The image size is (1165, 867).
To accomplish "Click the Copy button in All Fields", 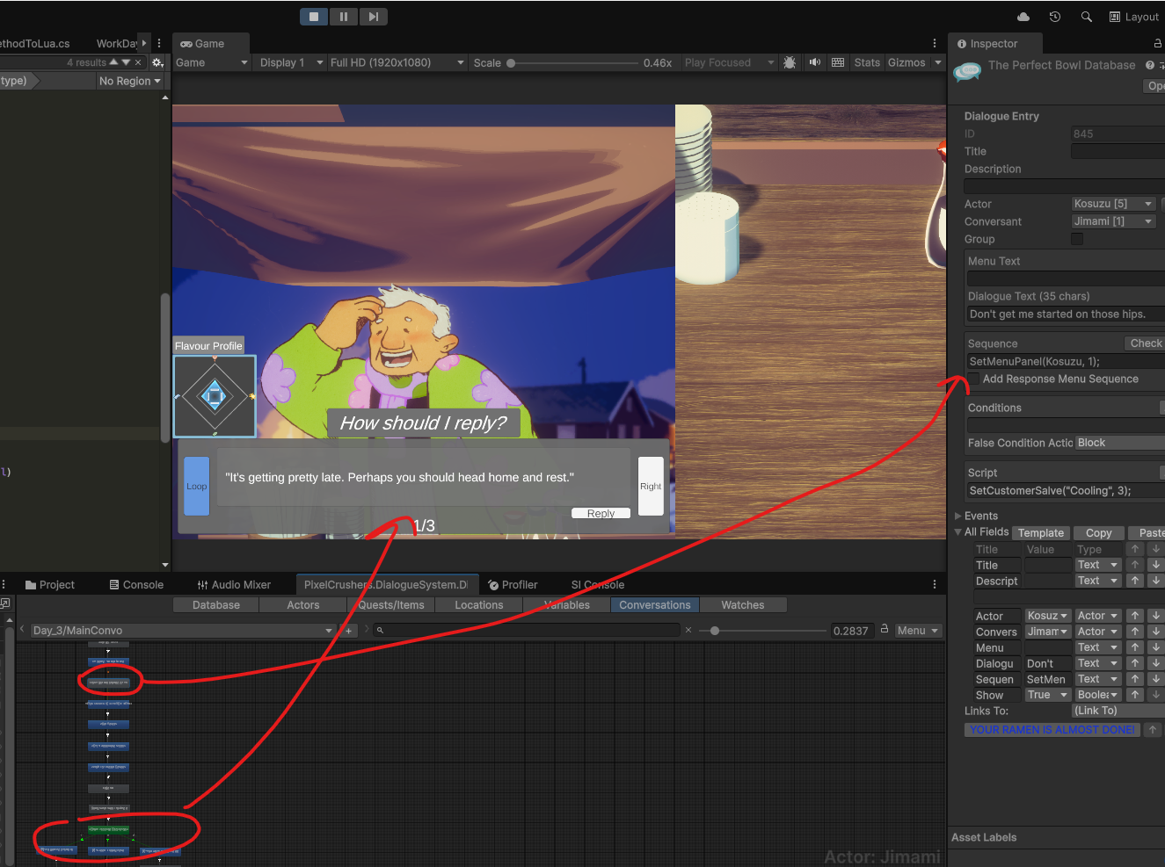I will [1099, 533].
